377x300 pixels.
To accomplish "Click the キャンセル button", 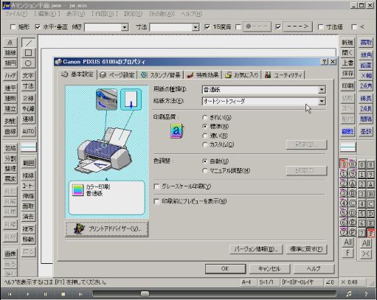I will tap(269, 268).
